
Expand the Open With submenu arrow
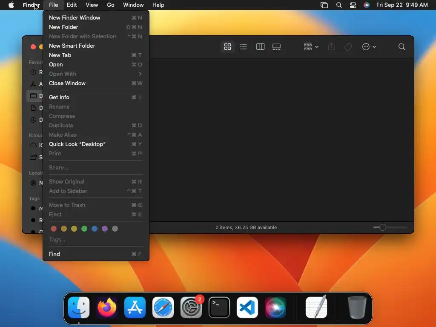[140, 74]
